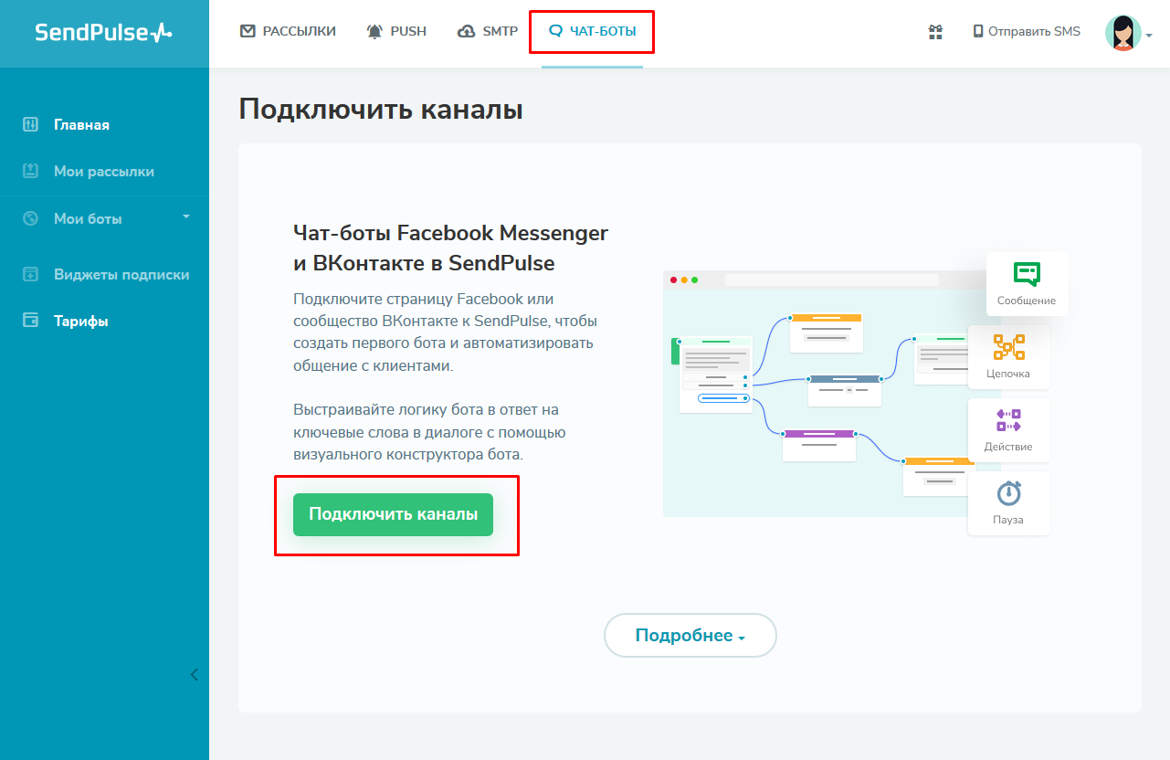The image size is (1170, 760).
Task: Click the Мои рассылки sidebar icon
Action: [30, 172]
